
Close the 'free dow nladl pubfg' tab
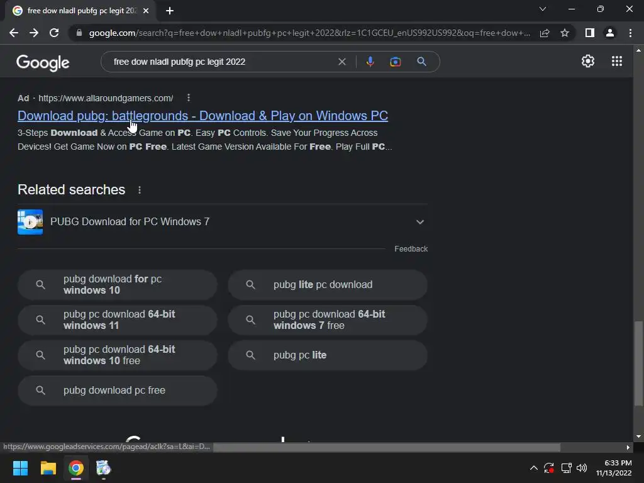(x=146, y=11)
